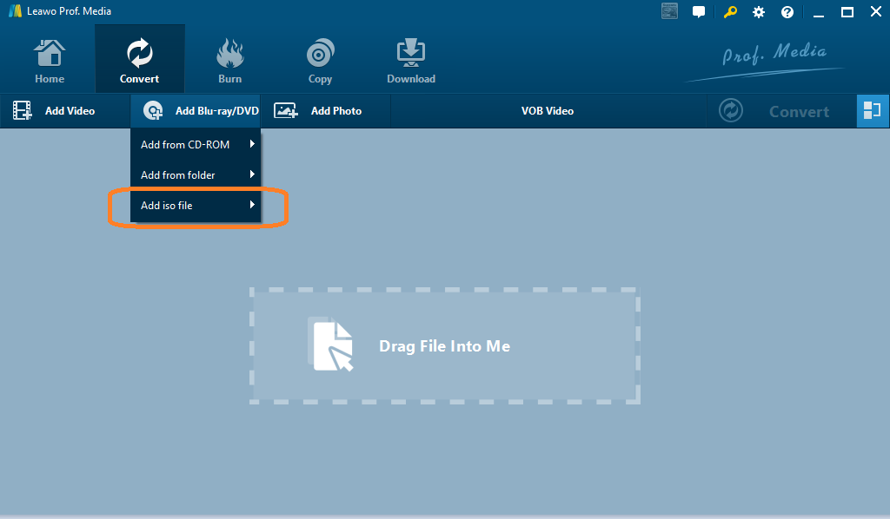The width and height of the screenshot is (890, 519).
Task: Toggle the sidebar panel layout icon
Action: tap(873, 110)
